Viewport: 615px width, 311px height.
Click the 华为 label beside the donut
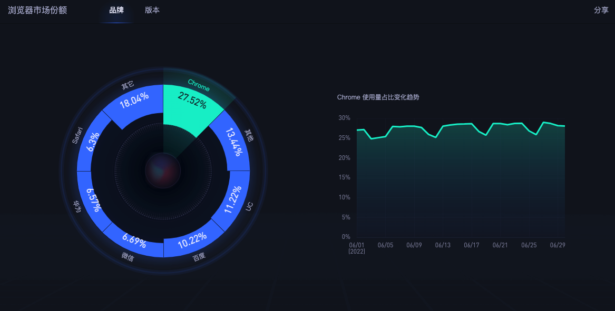click(77, 207)
